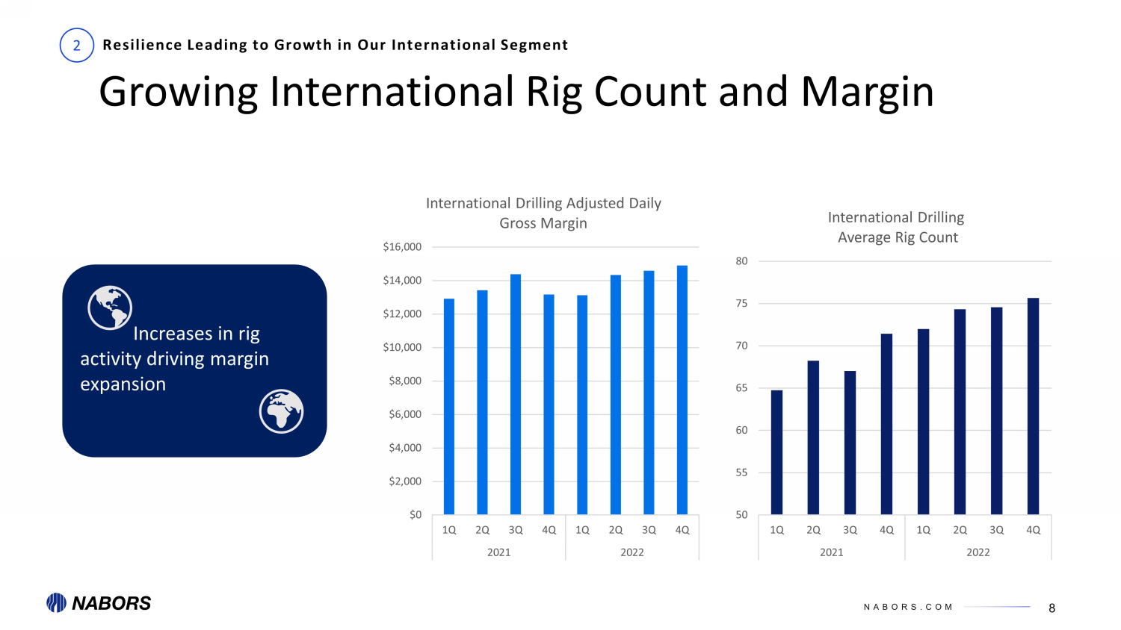Click the Africa-Europe globe icon
The image size is (1121, 630).
(x=281, y=411)
